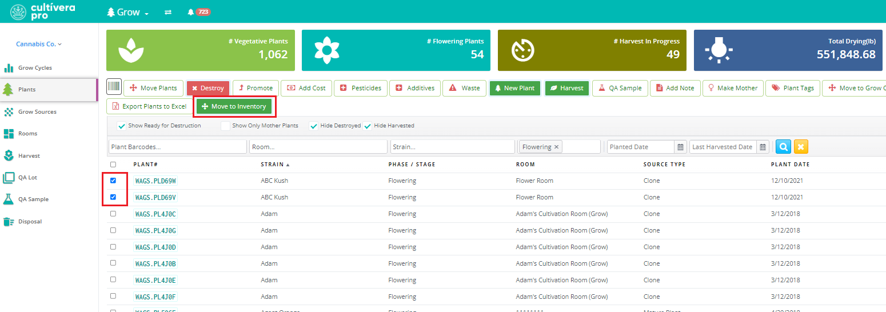Click the Total Drying lightbulb icon

pos(719,50)
